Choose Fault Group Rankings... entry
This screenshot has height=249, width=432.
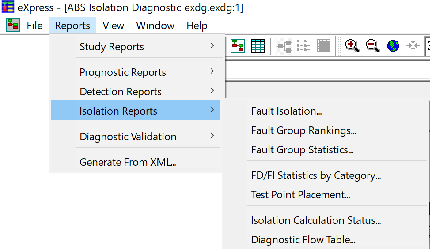coord(303,130)
